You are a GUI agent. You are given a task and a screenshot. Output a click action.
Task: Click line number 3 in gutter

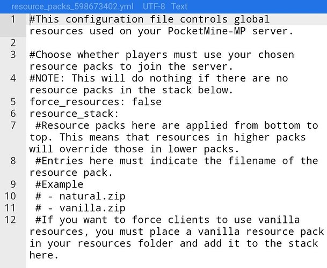click(x=12, y=55)
